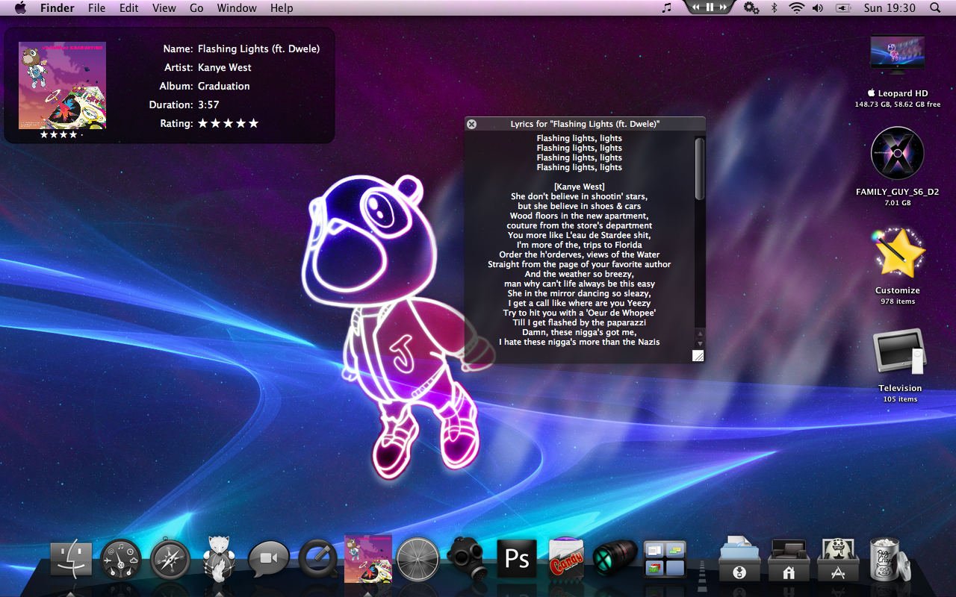Open Finder from the dock
Viewport: 956px width, 597px height.
[71, 559]
